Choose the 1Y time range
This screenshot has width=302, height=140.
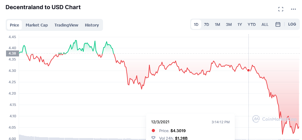point(240,25)
